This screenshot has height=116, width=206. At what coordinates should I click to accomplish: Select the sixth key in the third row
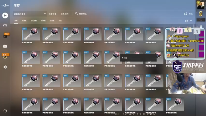134,81
